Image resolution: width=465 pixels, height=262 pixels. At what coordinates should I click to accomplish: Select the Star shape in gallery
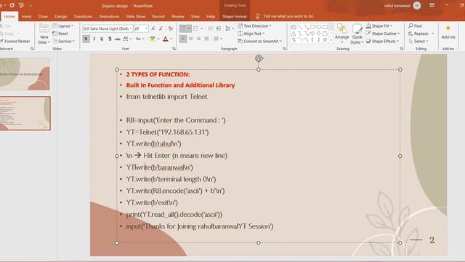(x=325, y=40)
